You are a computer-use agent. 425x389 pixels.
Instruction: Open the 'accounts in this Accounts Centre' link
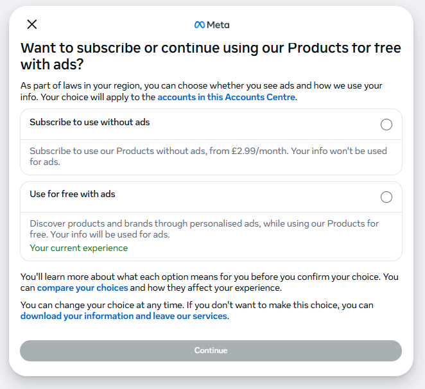(226, 98)
